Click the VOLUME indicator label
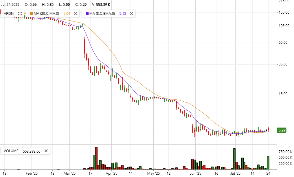 [x=11, y=151]
